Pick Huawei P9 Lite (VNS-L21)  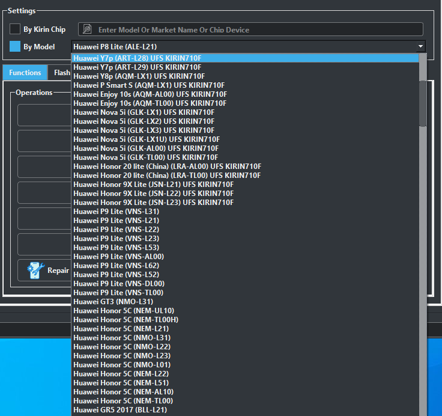(245, 221)
